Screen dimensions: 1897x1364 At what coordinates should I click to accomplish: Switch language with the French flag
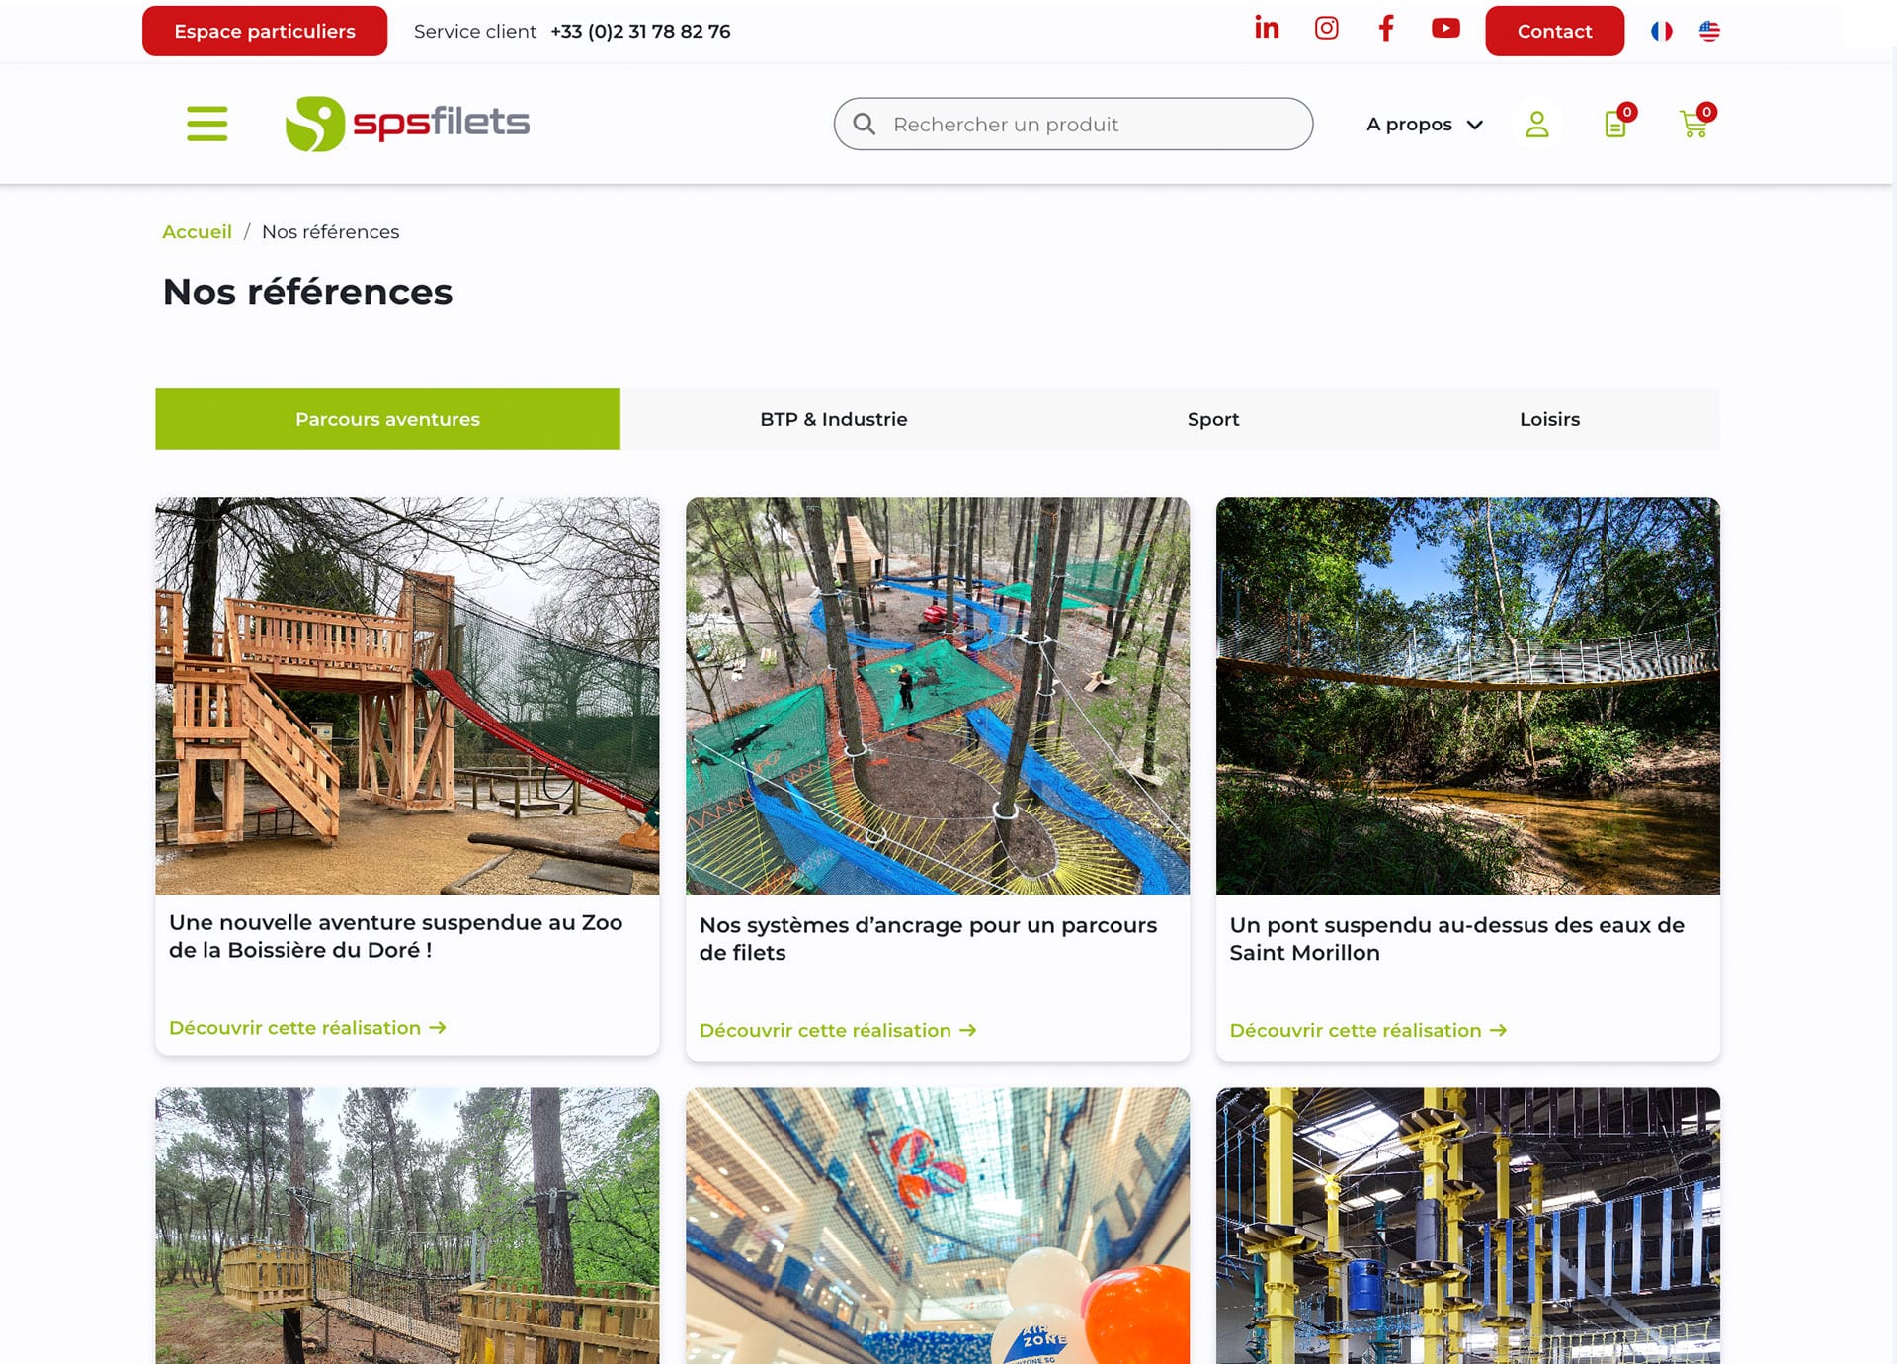1662,31
